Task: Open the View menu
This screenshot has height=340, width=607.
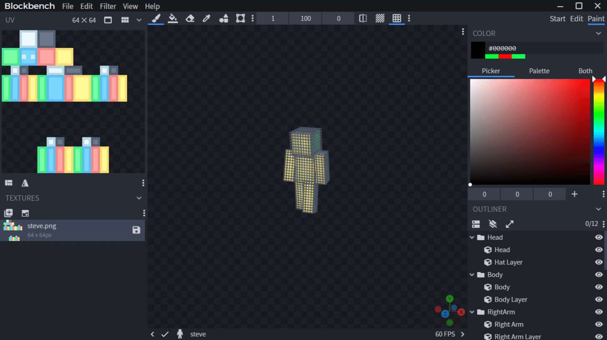Action: (x=130, y=6)
